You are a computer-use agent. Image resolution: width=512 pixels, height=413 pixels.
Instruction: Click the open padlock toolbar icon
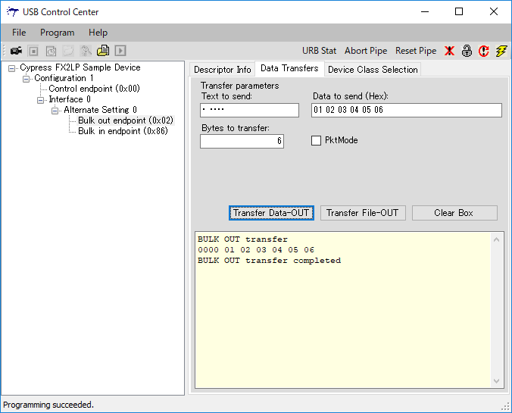(467, 51)
